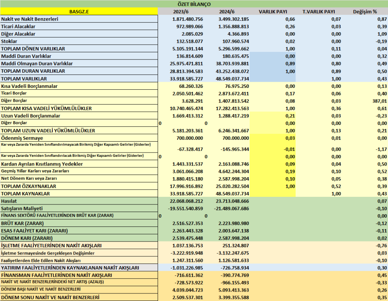Click the value 1.407.813.542
This screenshot has width=388, height=301.
(x=233, y=101)
